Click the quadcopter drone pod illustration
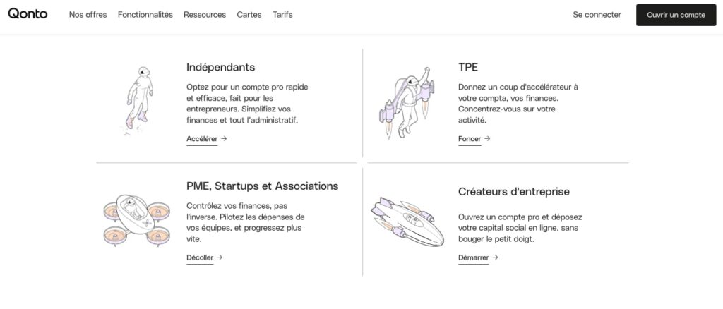 coord(136,221)
